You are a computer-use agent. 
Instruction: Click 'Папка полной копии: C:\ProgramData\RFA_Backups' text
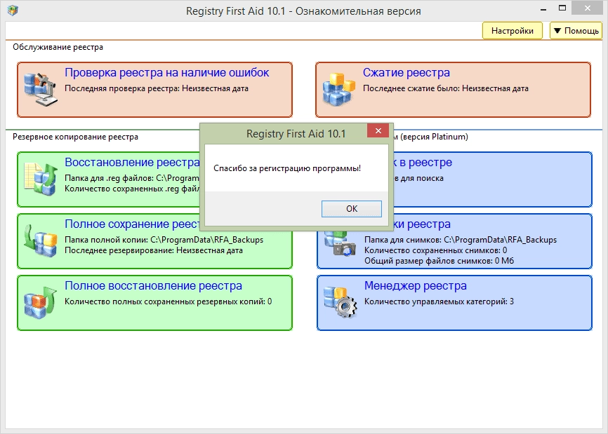click(x=164, y=240)
